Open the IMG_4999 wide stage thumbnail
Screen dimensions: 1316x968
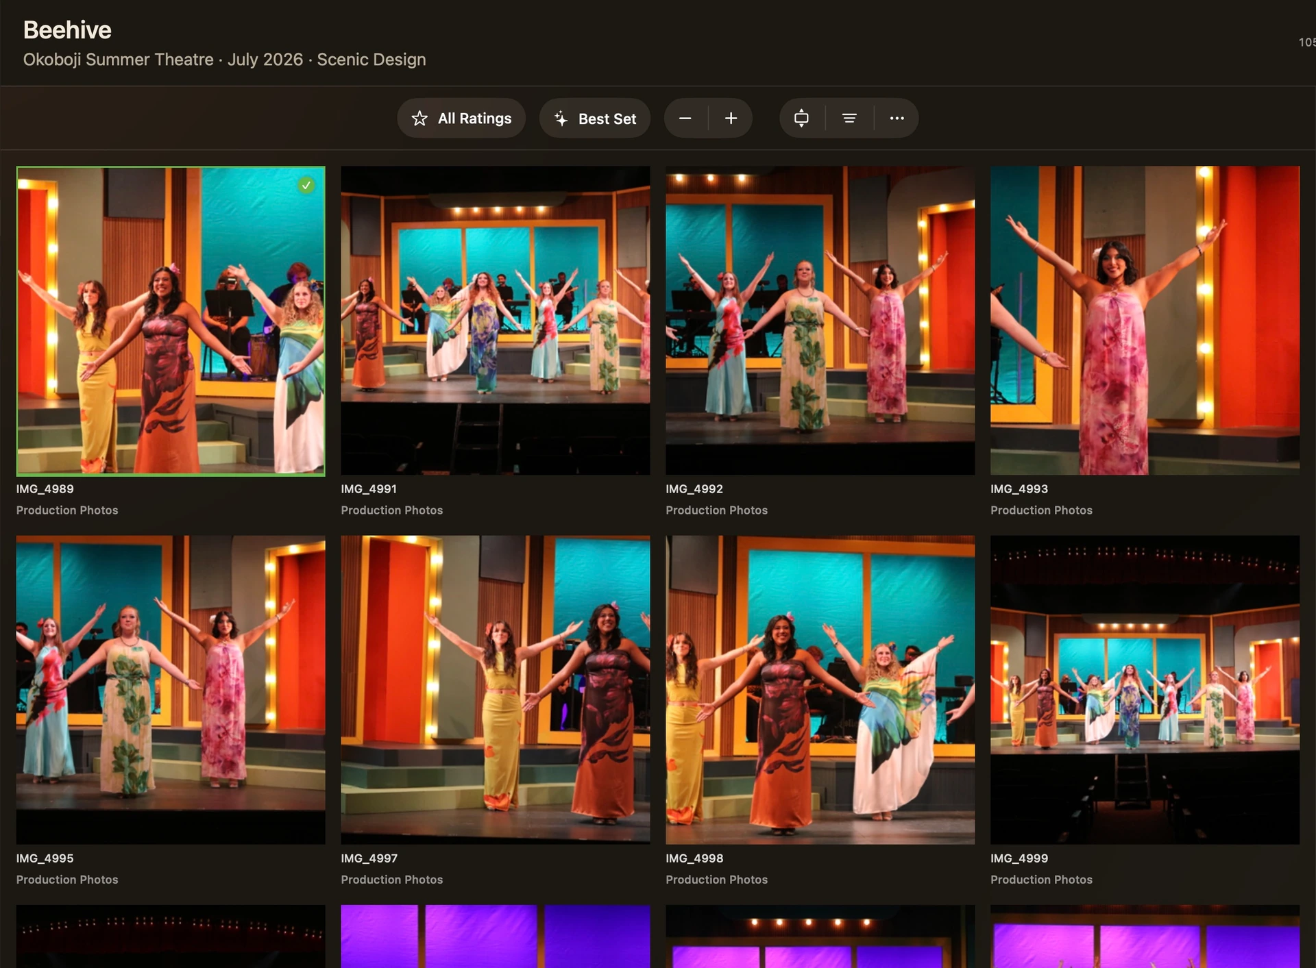[1145, 690]
